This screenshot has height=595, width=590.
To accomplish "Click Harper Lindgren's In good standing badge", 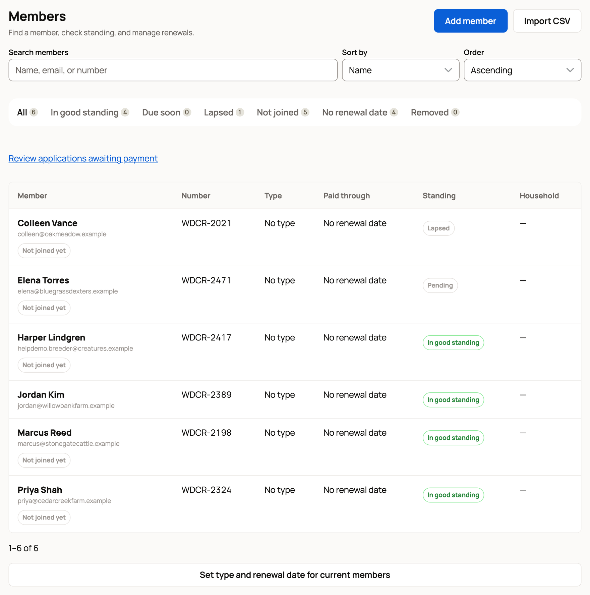I will click(x=453, y=342).
